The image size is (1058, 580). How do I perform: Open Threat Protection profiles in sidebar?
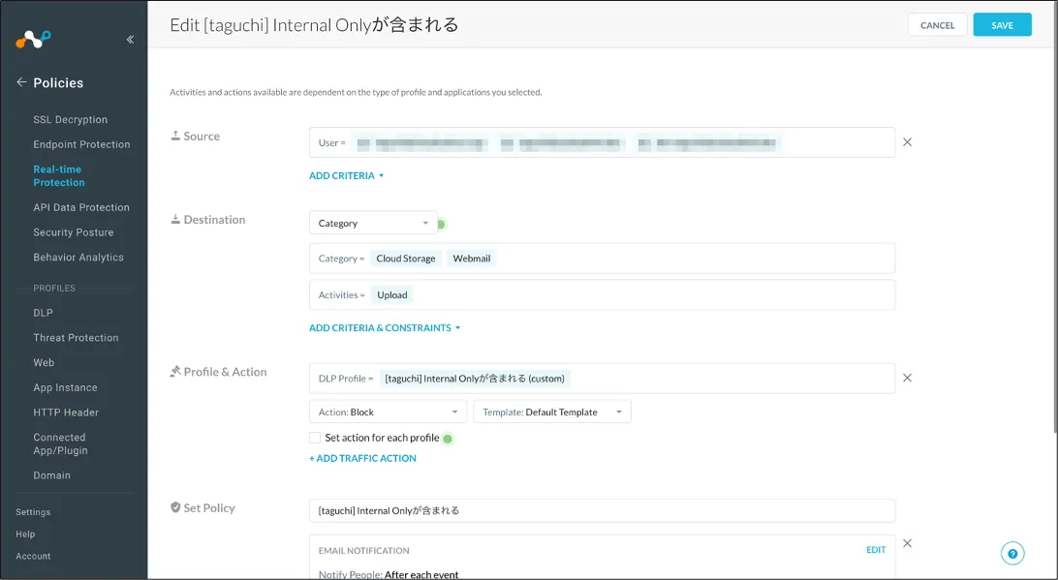point(76,338)
